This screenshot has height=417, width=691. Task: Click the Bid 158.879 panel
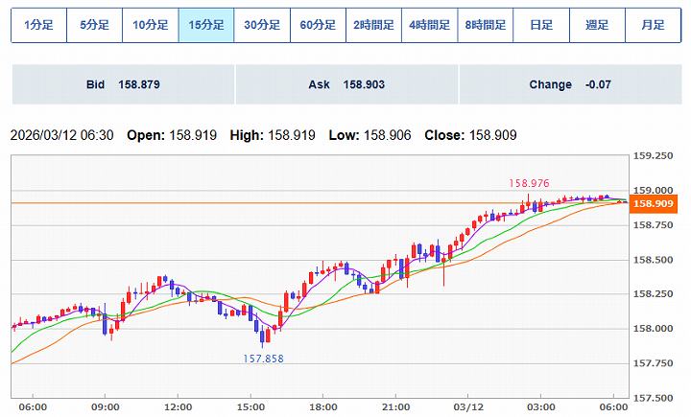pos(123,85)
